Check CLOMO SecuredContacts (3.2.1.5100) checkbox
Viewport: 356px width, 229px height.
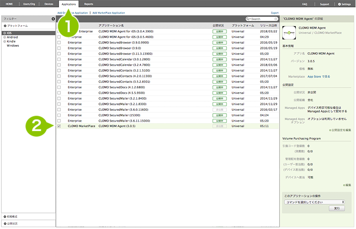(59, 71)
